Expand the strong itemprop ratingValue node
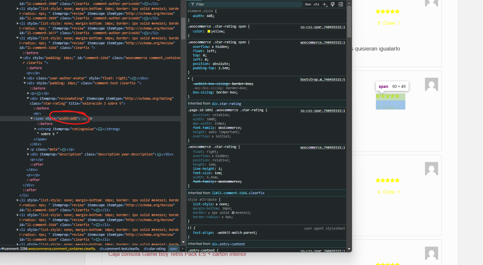Viewport: 483px width, 265px height. pyautogui.click(x=35, y=129)
